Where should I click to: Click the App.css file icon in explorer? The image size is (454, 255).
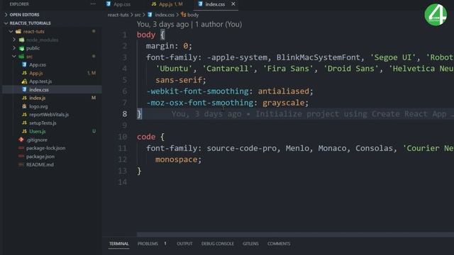(x=24, y=64)
